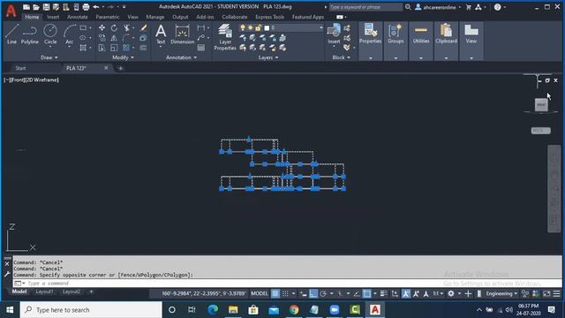Viewport: 565px width, 318px height.
Task: Select the Circle tool
Action: pyautogui.click(x=50, y=34)
